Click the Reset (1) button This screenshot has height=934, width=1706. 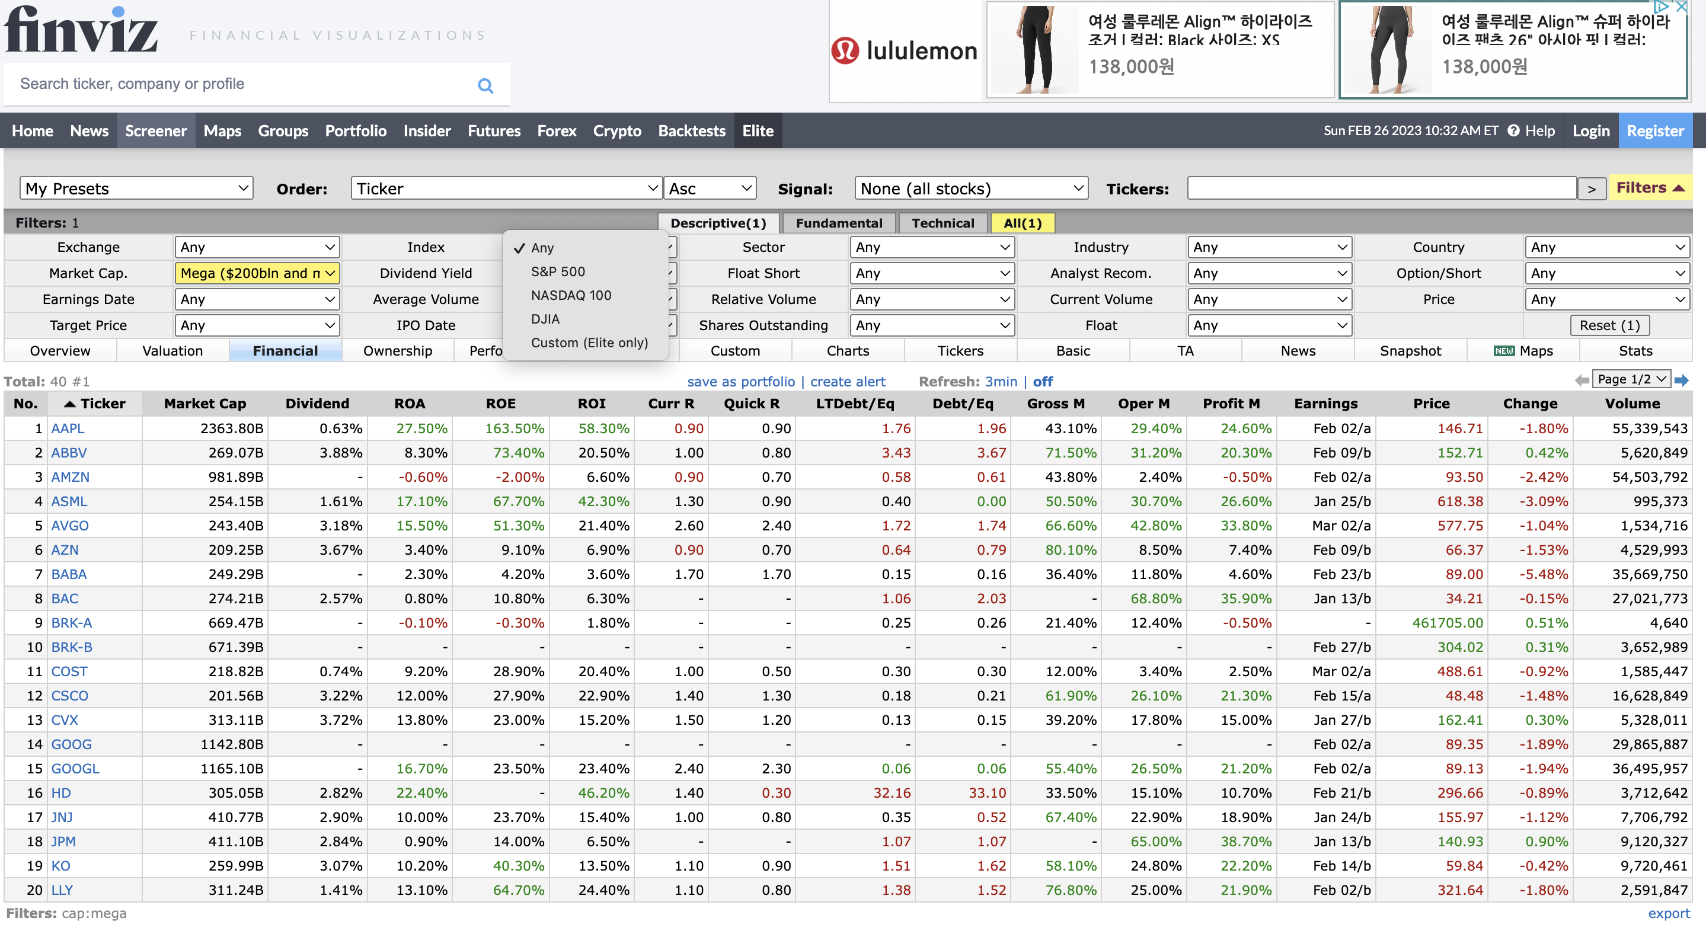[1609, 325]
